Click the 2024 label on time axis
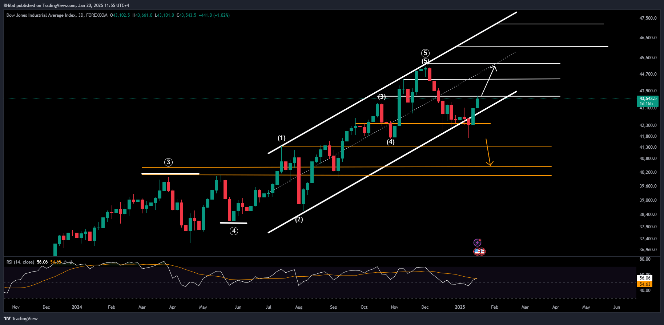Screen dimensions: 664x325 click(x=77, y=307)
